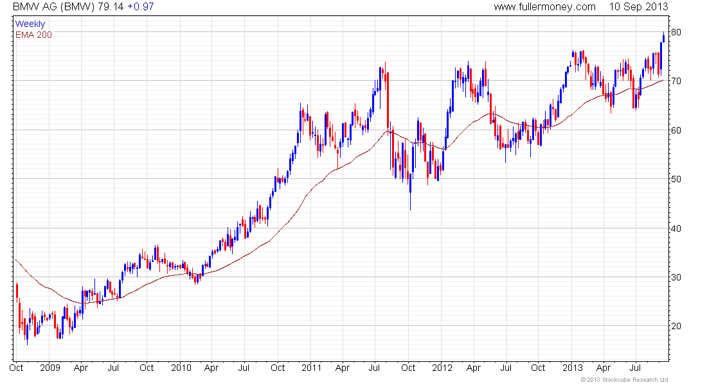Screen dimensions: 707x385
Task: Click the 30 price axis label
Action: coord(676,277)
